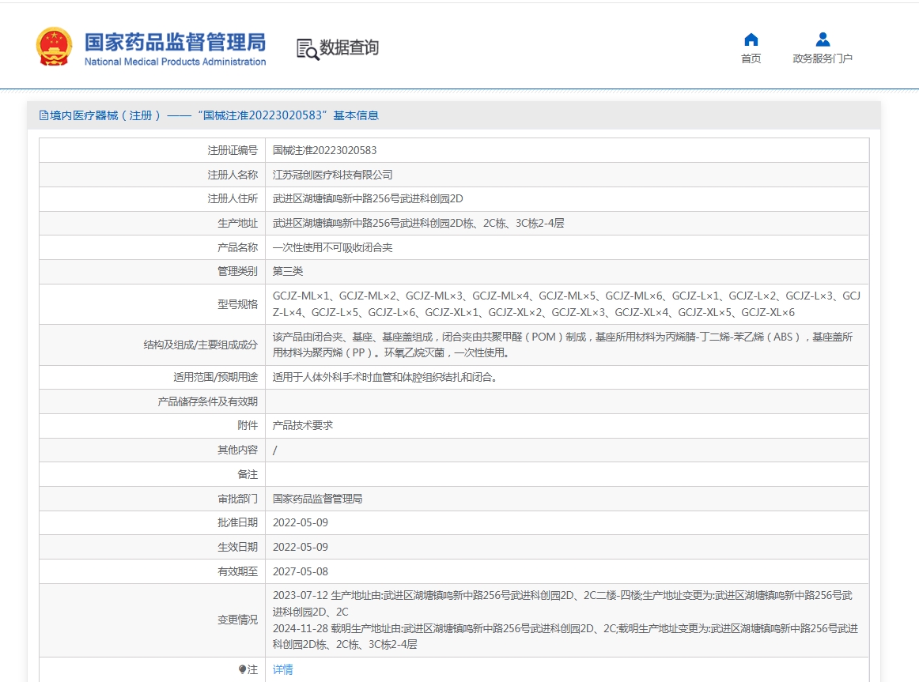Screen dimensions: 919x682
Task: Click the 数据查询 heading text
Action: [350, 47]
